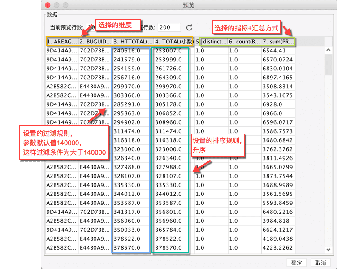Screen dimensions: 337x269
Task: Click cell value 6830.0104
Action: (277, 69)
